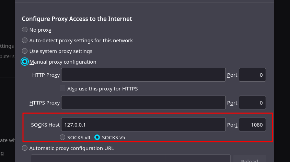Select Use system proxy settings
The width and height of the screenshot is (290, 162).
pyautogui.click(x=25, y=51)
